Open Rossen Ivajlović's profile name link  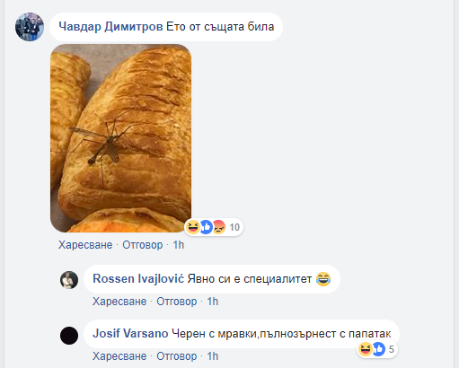click(x=138, y=279)
